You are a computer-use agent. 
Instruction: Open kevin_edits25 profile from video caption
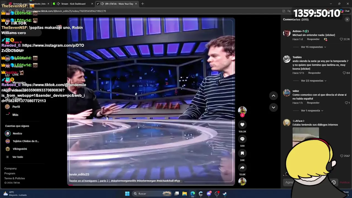tap(79, 174)
